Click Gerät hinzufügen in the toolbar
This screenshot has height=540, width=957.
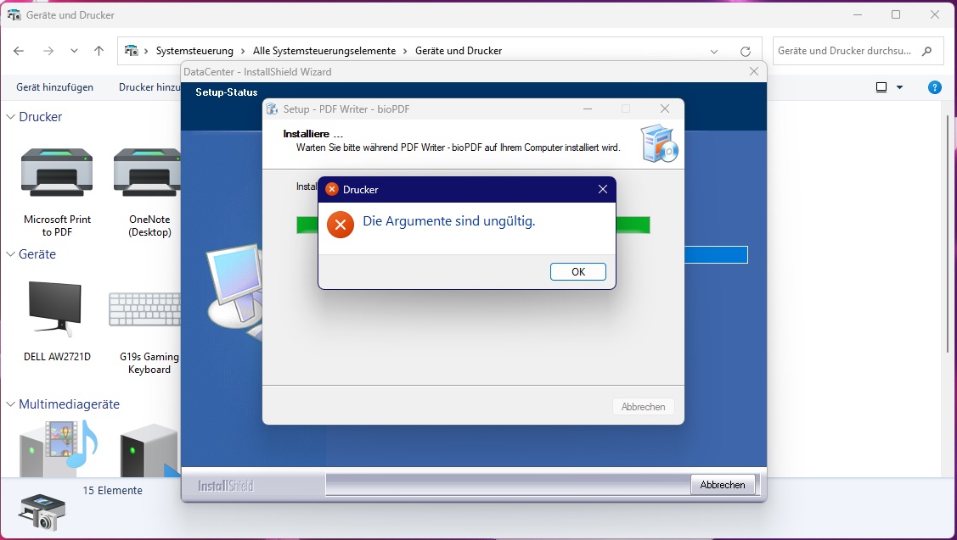tap(55, 87)
